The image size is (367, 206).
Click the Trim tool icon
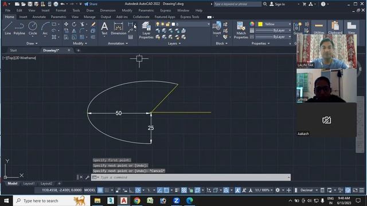[x=82, y=24]
